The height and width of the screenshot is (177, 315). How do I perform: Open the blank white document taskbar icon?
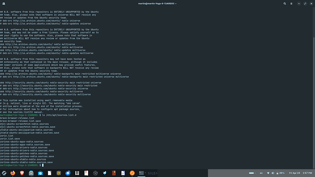(50, 173)
